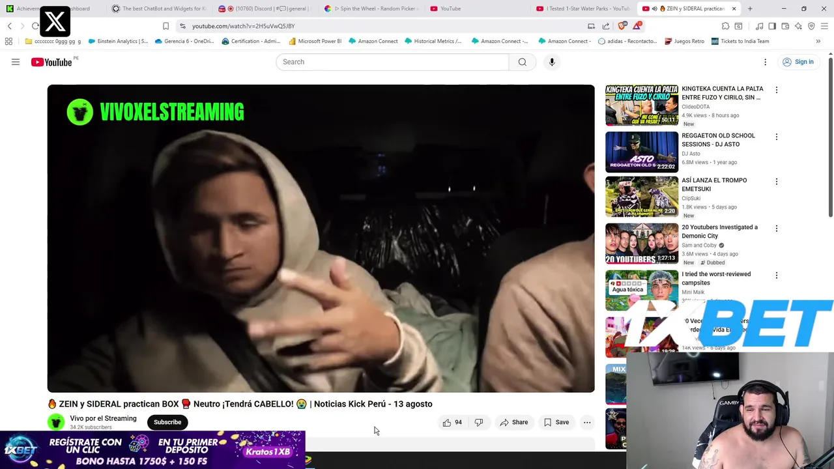Open options for 20 Youtubers Investigated video
The height and width of the screenshot is (469, 834).
[x=776, y=229]
